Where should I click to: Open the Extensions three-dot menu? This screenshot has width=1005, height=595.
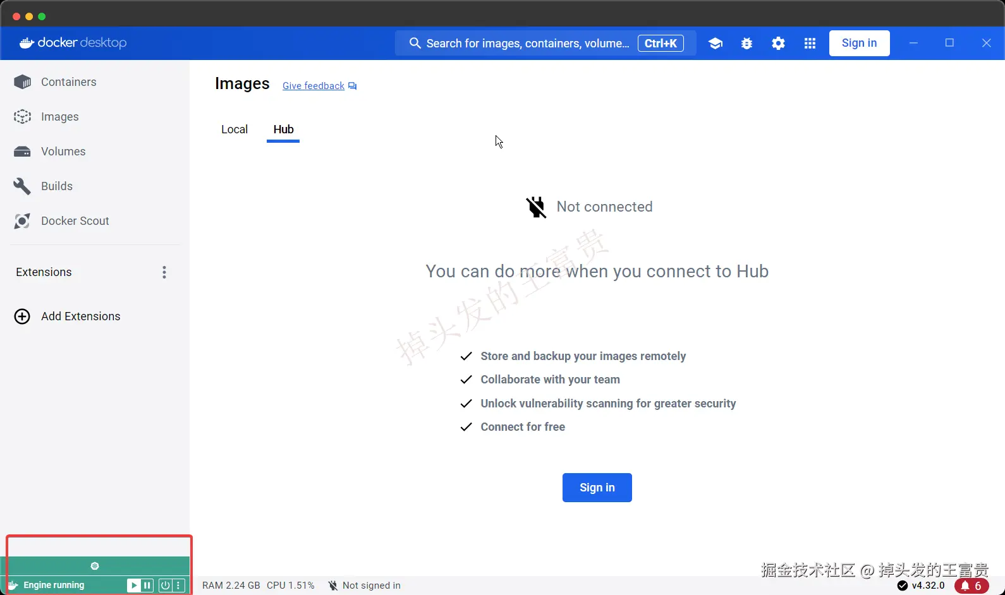[x=164, y=272]
